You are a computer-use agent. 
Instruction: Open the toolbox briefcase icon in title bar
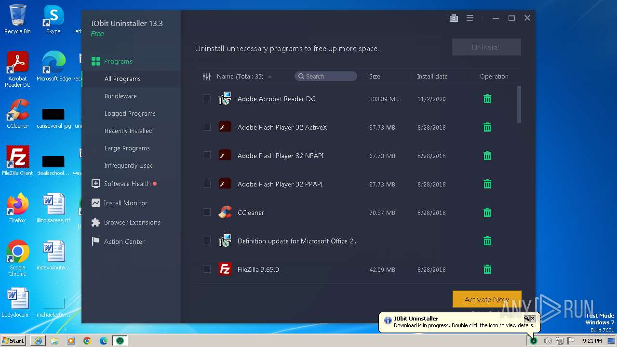point(454,18)
